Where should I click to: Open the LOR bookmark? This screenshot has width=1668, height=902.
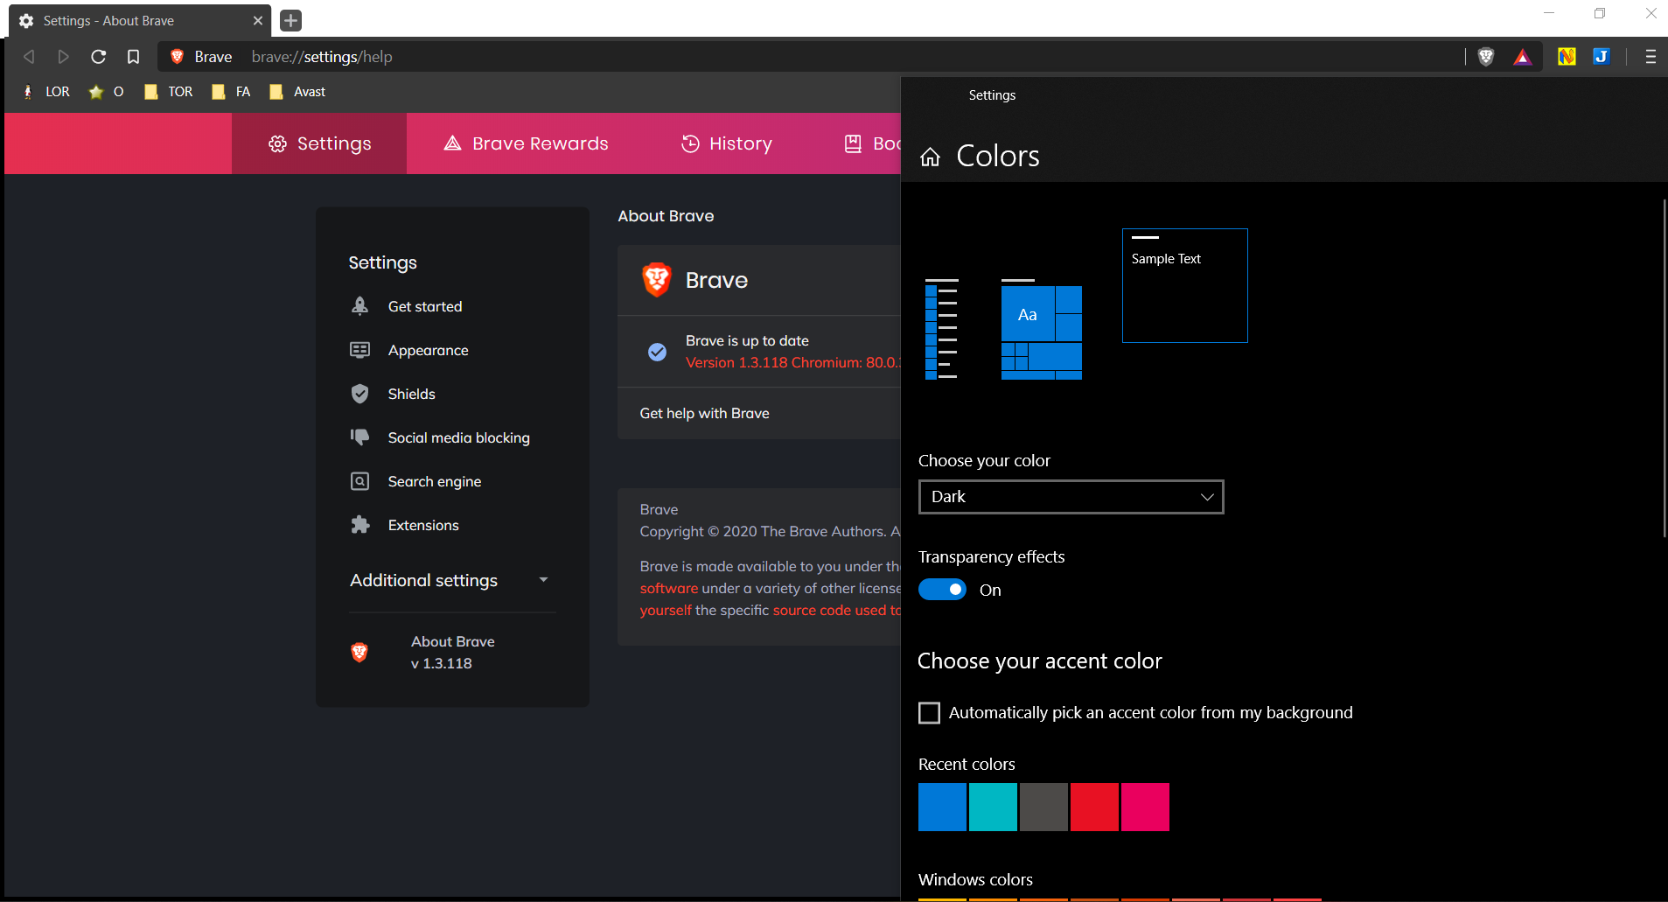coord(47,92)
